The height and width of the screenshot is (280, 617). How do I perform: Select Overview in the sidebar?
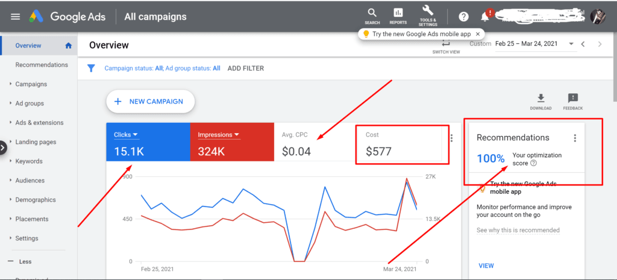click(28, 46)
